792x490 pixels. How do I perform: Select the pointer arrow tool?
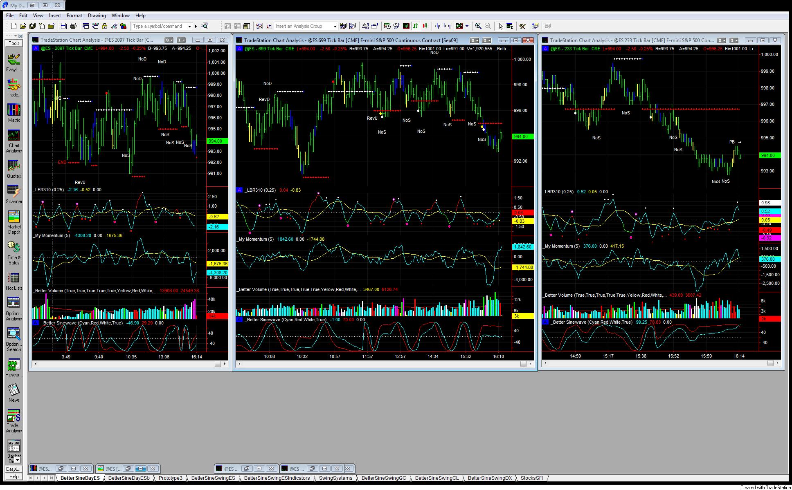[x=500, y=26]
